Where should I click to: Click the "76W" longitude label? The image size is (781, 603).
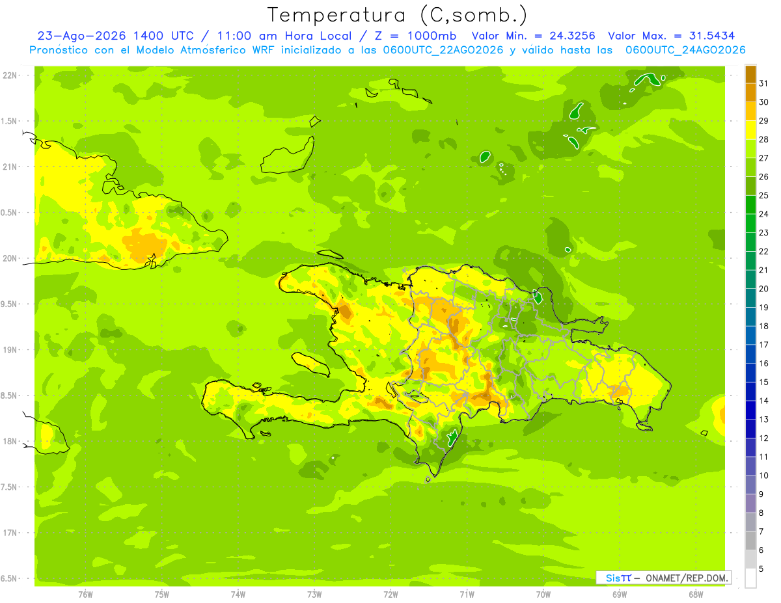click(x=85, y=595)
